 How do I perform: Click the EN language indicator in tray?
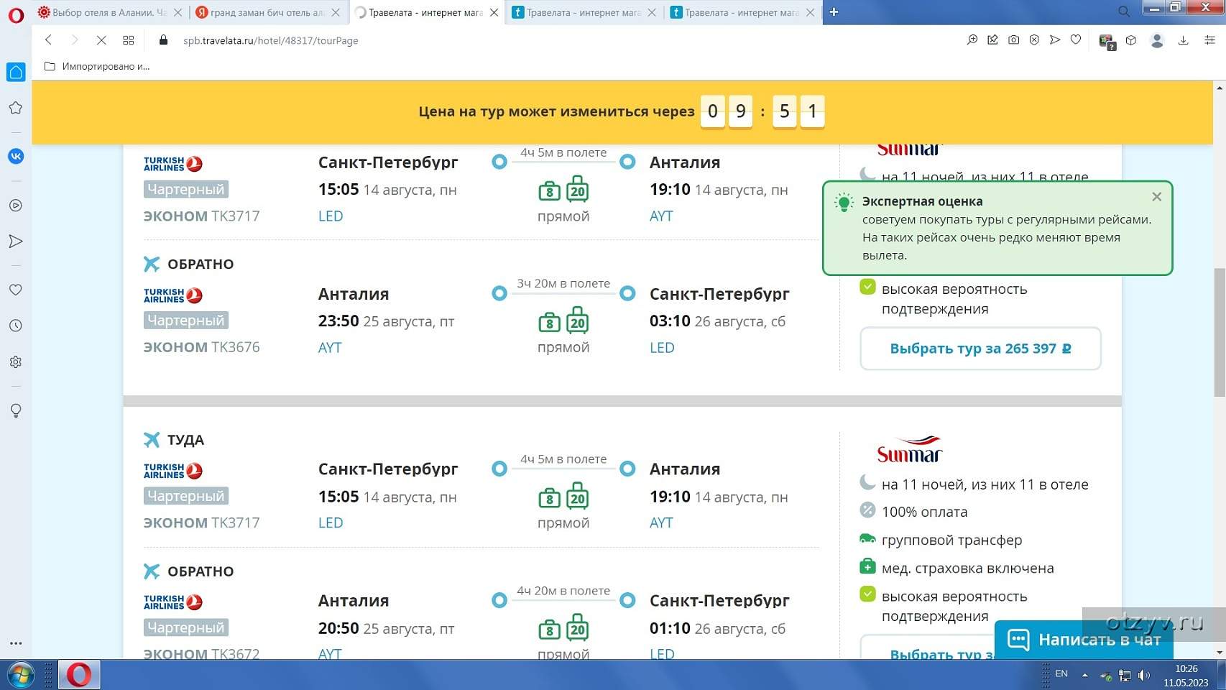(x=1061, y=673)
